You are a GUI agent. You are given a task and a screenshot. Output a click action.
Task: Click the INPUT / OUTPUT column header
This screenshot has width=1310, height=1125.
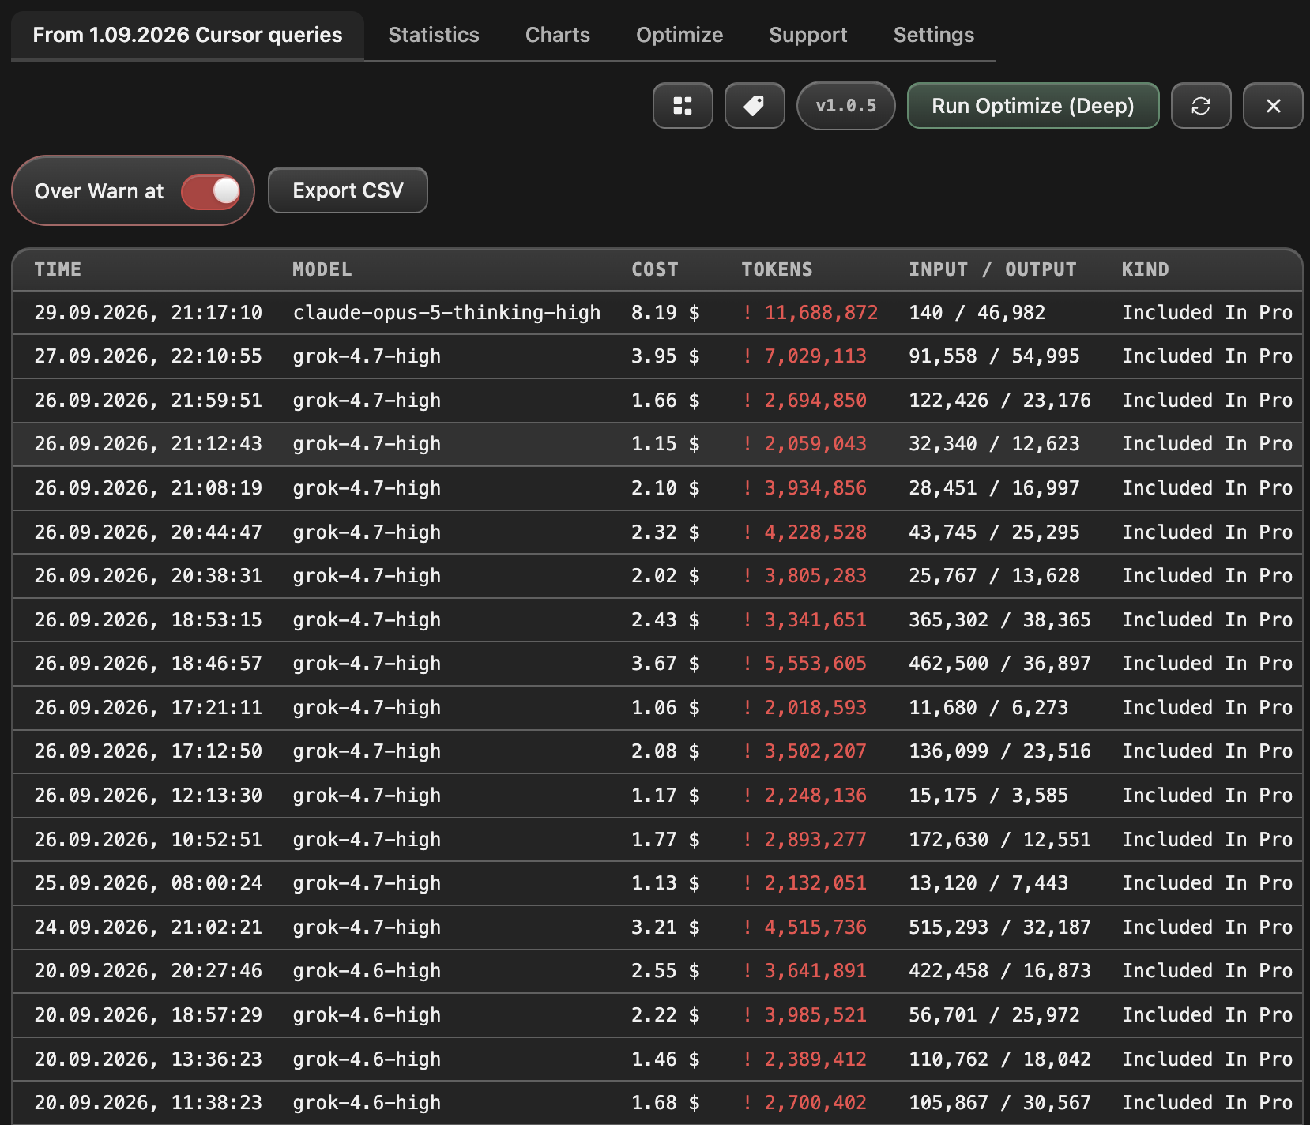pos(992,269)
